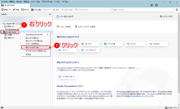
Task: Open the 移動(G) menu
Action: click(26, 1)
